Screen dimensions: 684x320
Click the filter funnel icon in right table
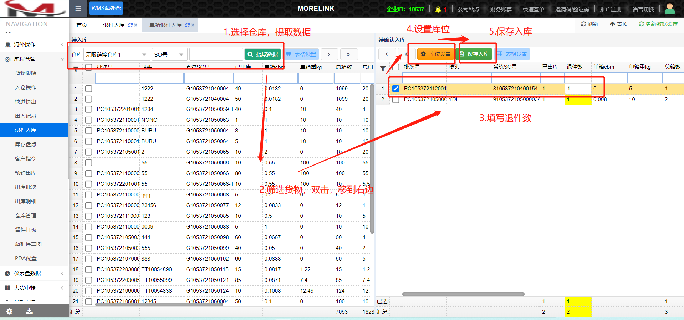383,69
